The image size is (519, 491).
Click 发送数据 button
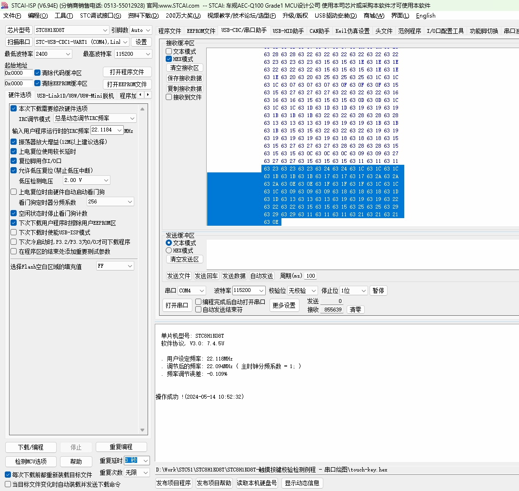point(234,276)
